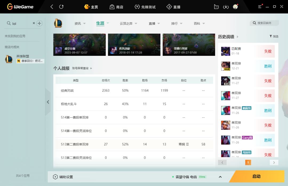The width and height of the screenshot is (288, 186).
Task: Select the 雷瑟守备 电信 server
Action: [x=186, y=177]
